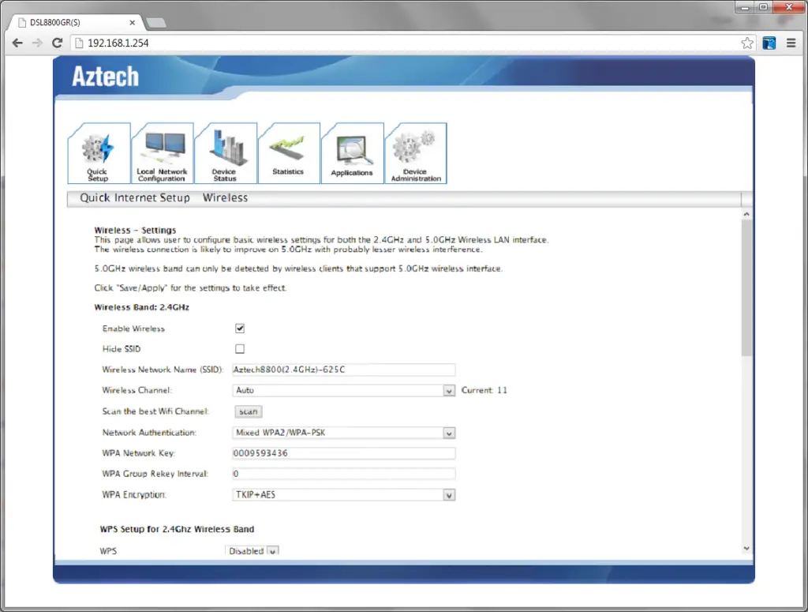Open the Applications icon
Screen dimensions: 808x612
click(353, 153)
